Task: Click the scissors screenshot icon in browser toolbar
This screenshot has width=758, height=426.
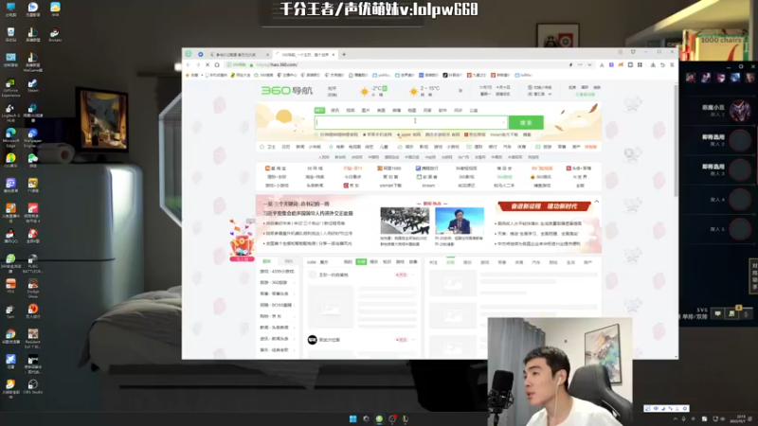Action: coord(602,64)
